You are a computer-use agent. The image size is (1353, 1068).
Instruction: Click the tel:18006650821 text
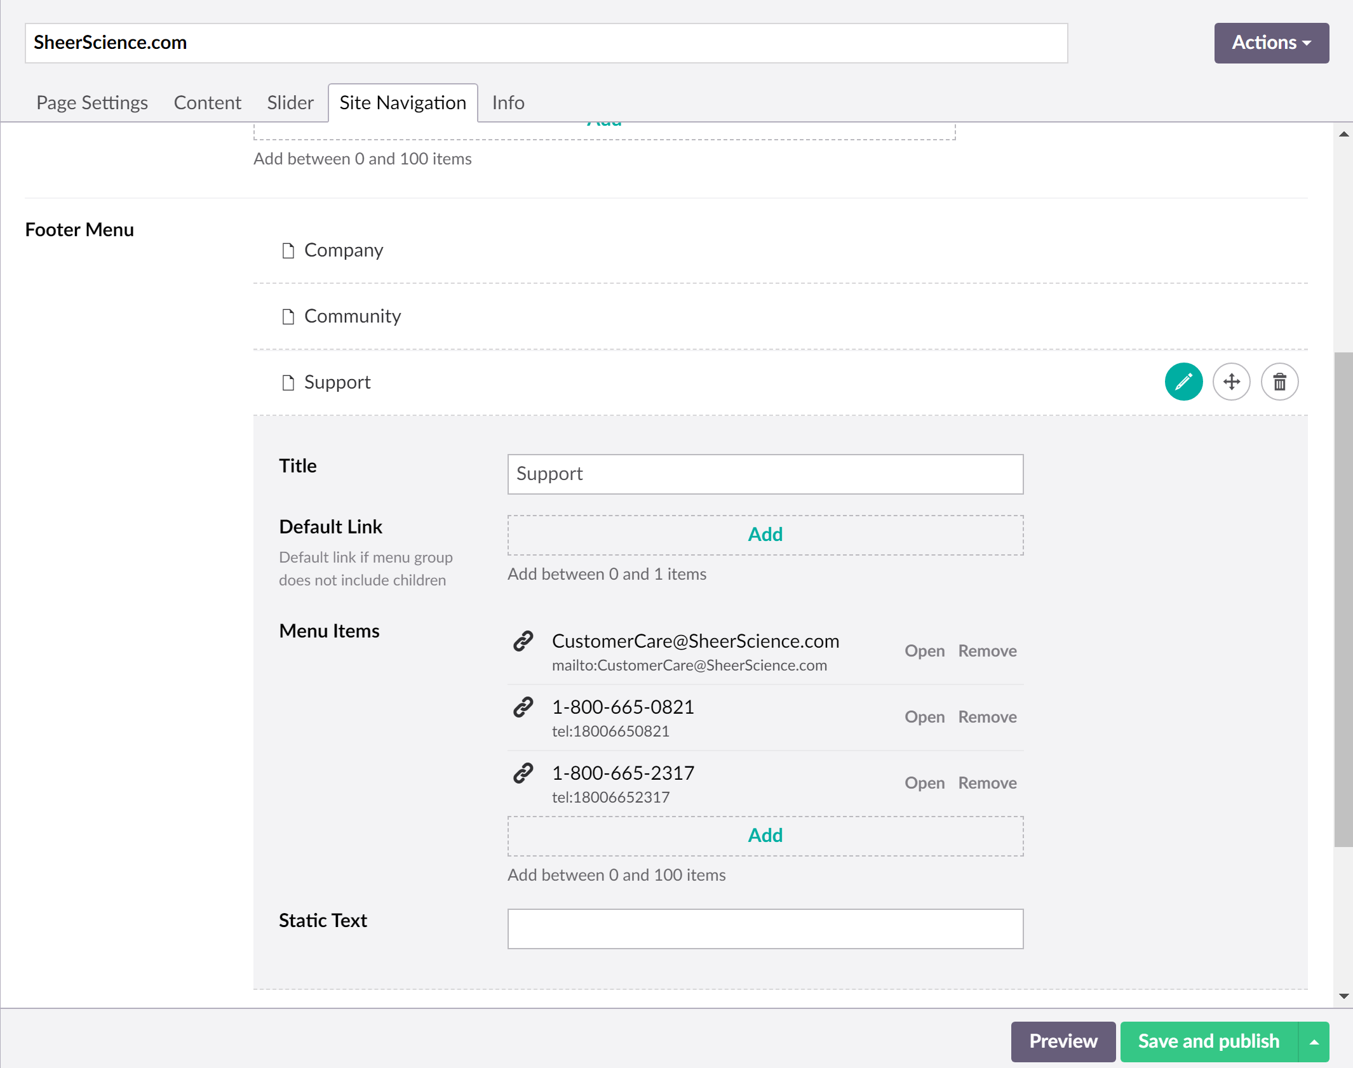click(x=610, y=731)
